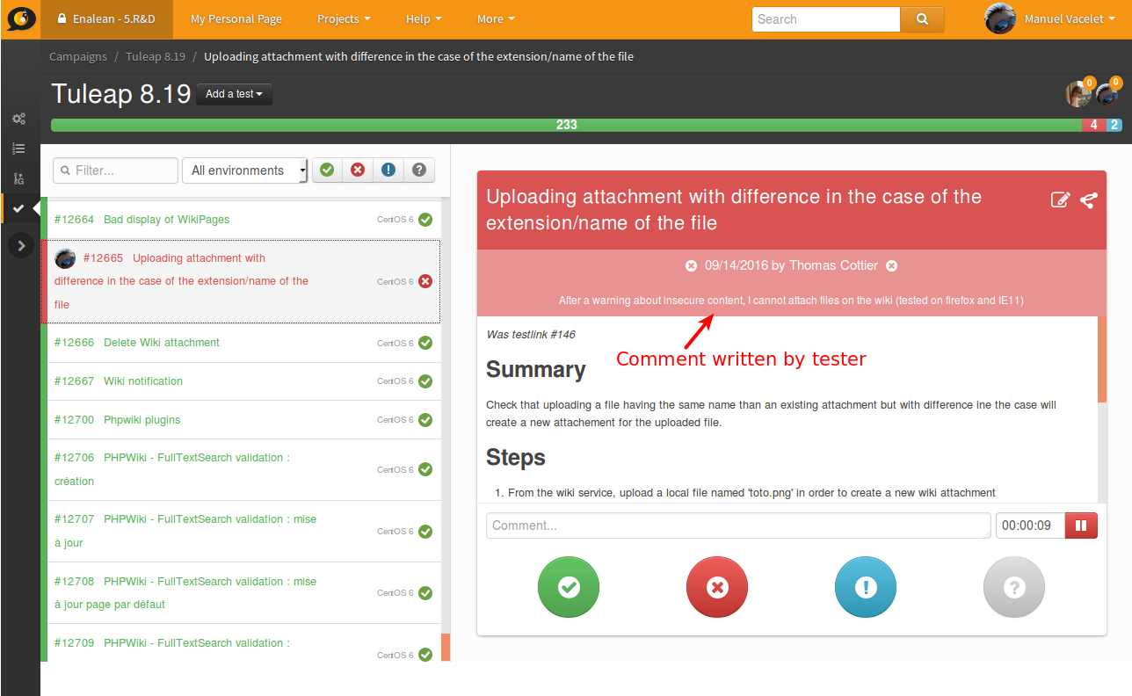Open the Projects dropdown menu
This screenshot has width=1132, height=696.
point(344,18)
